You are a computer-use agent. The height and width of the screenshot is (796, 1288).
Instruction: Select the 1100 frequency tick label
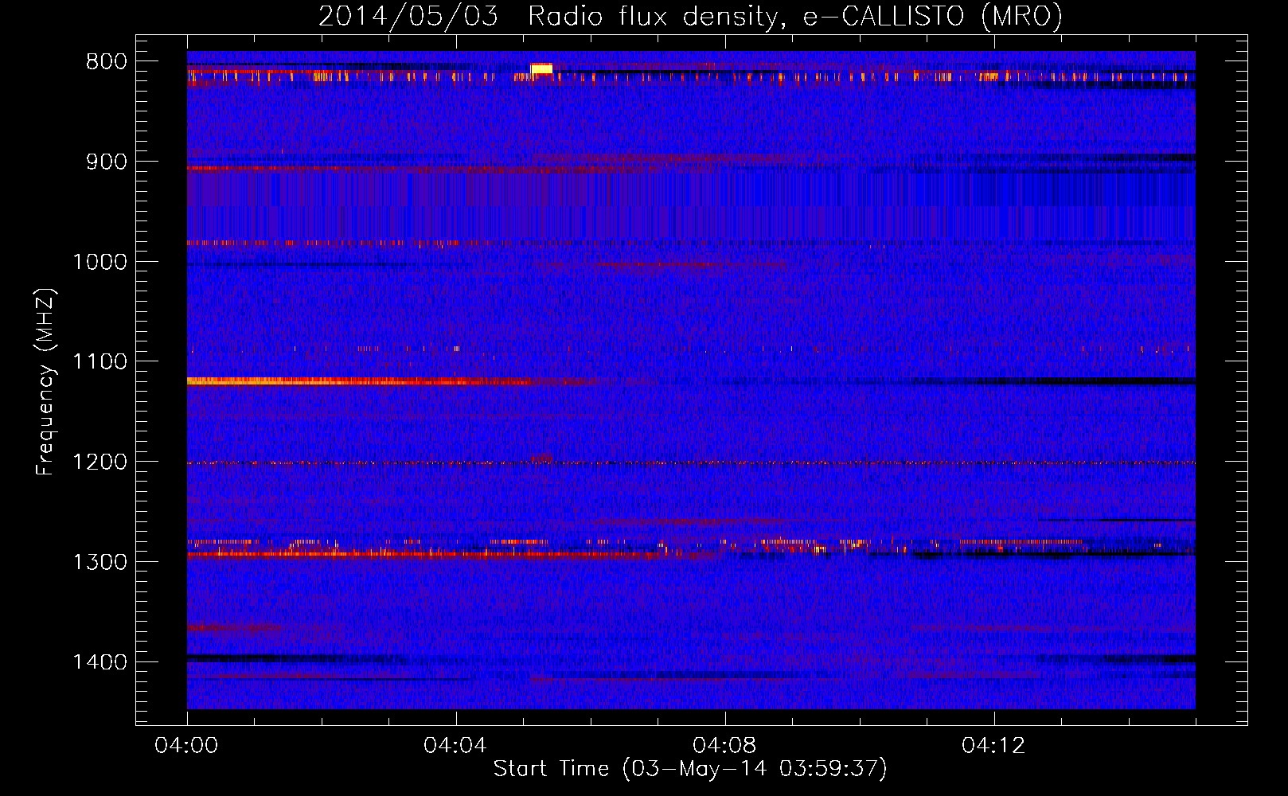[100, 361]
